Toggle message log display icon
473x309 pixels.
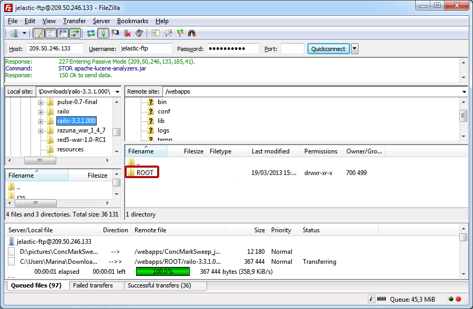tap(38, 33)
